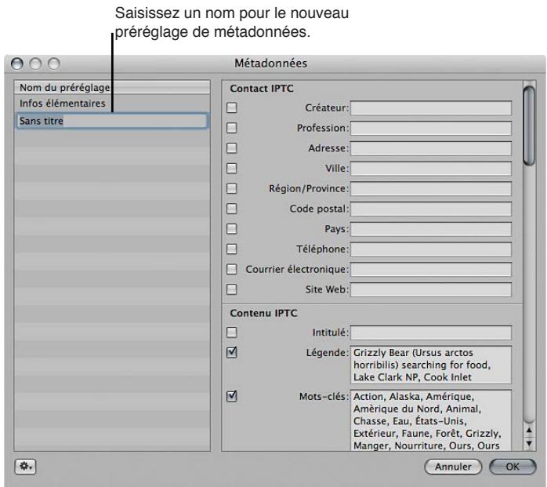Click the Annuler button
Screen dimensions: 547x487
click(x=453, y=467)
